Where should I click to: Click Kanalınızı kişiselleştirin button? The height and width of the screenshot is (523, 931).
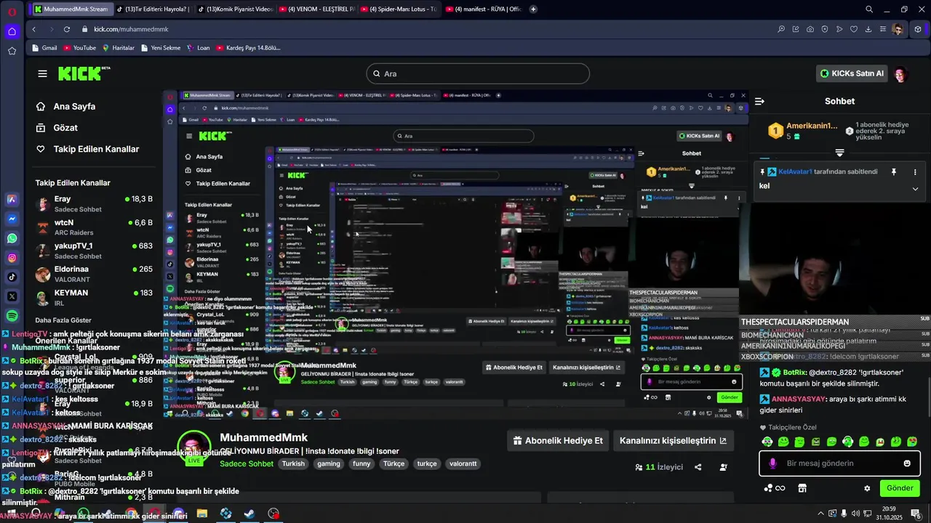673,440
